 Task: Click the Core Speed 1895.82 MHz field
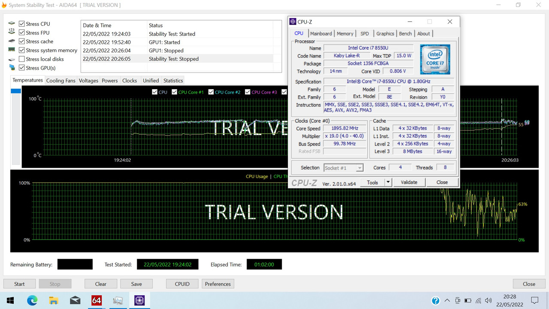pos(344,128)
